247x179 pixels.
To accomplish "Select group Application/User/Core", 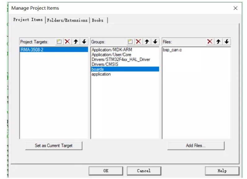I will tap(125, 55).
